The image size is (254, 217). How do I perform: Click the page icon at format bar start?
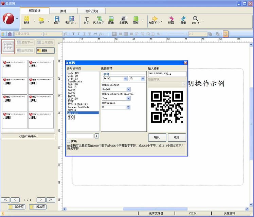tap(3, 34)
